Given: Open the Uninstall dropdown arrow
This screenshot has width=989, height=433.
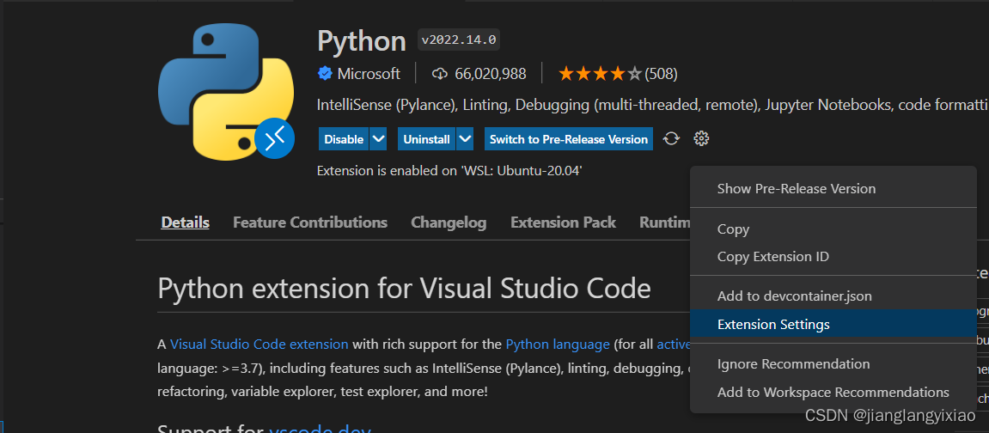Looking at the screenshot, I should pyautogui.click(x=465, y=139).
